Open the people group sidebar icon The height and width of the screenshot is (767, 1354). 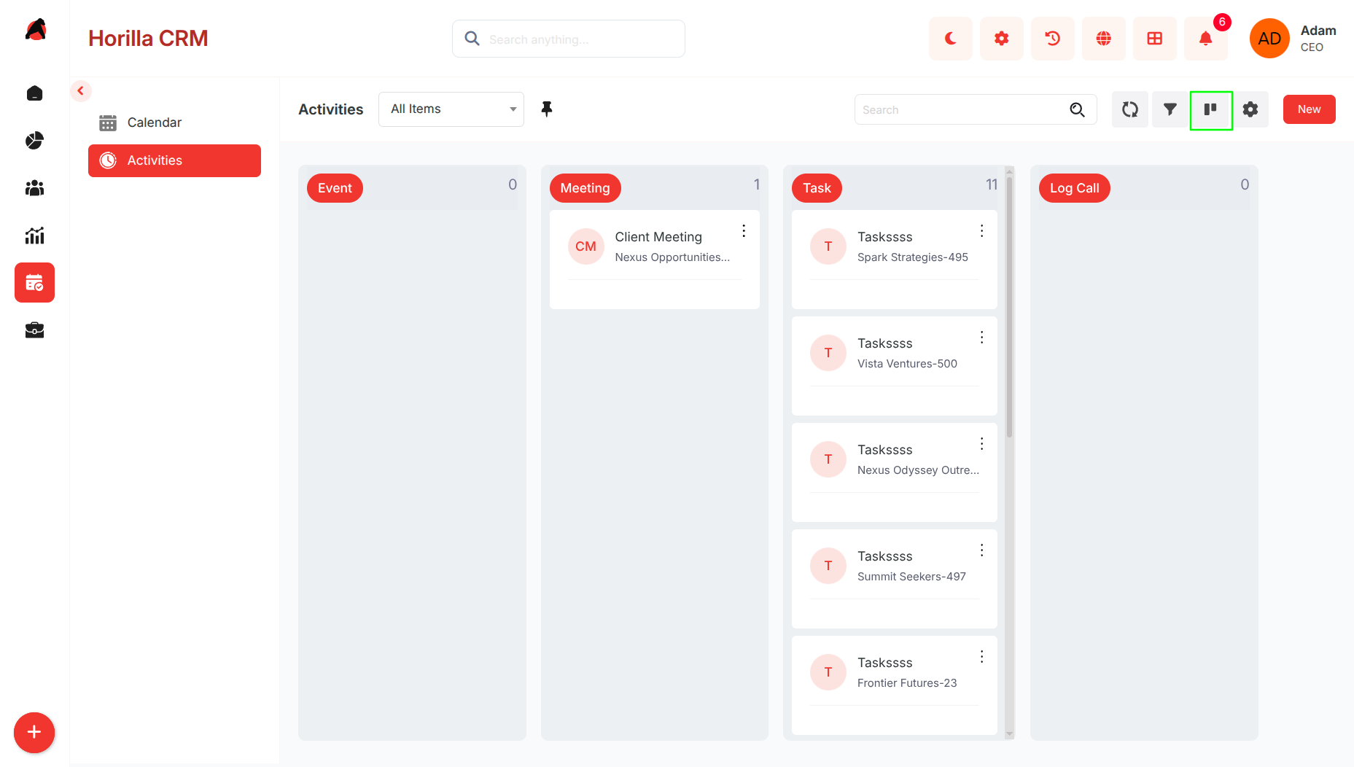[34, 188]
